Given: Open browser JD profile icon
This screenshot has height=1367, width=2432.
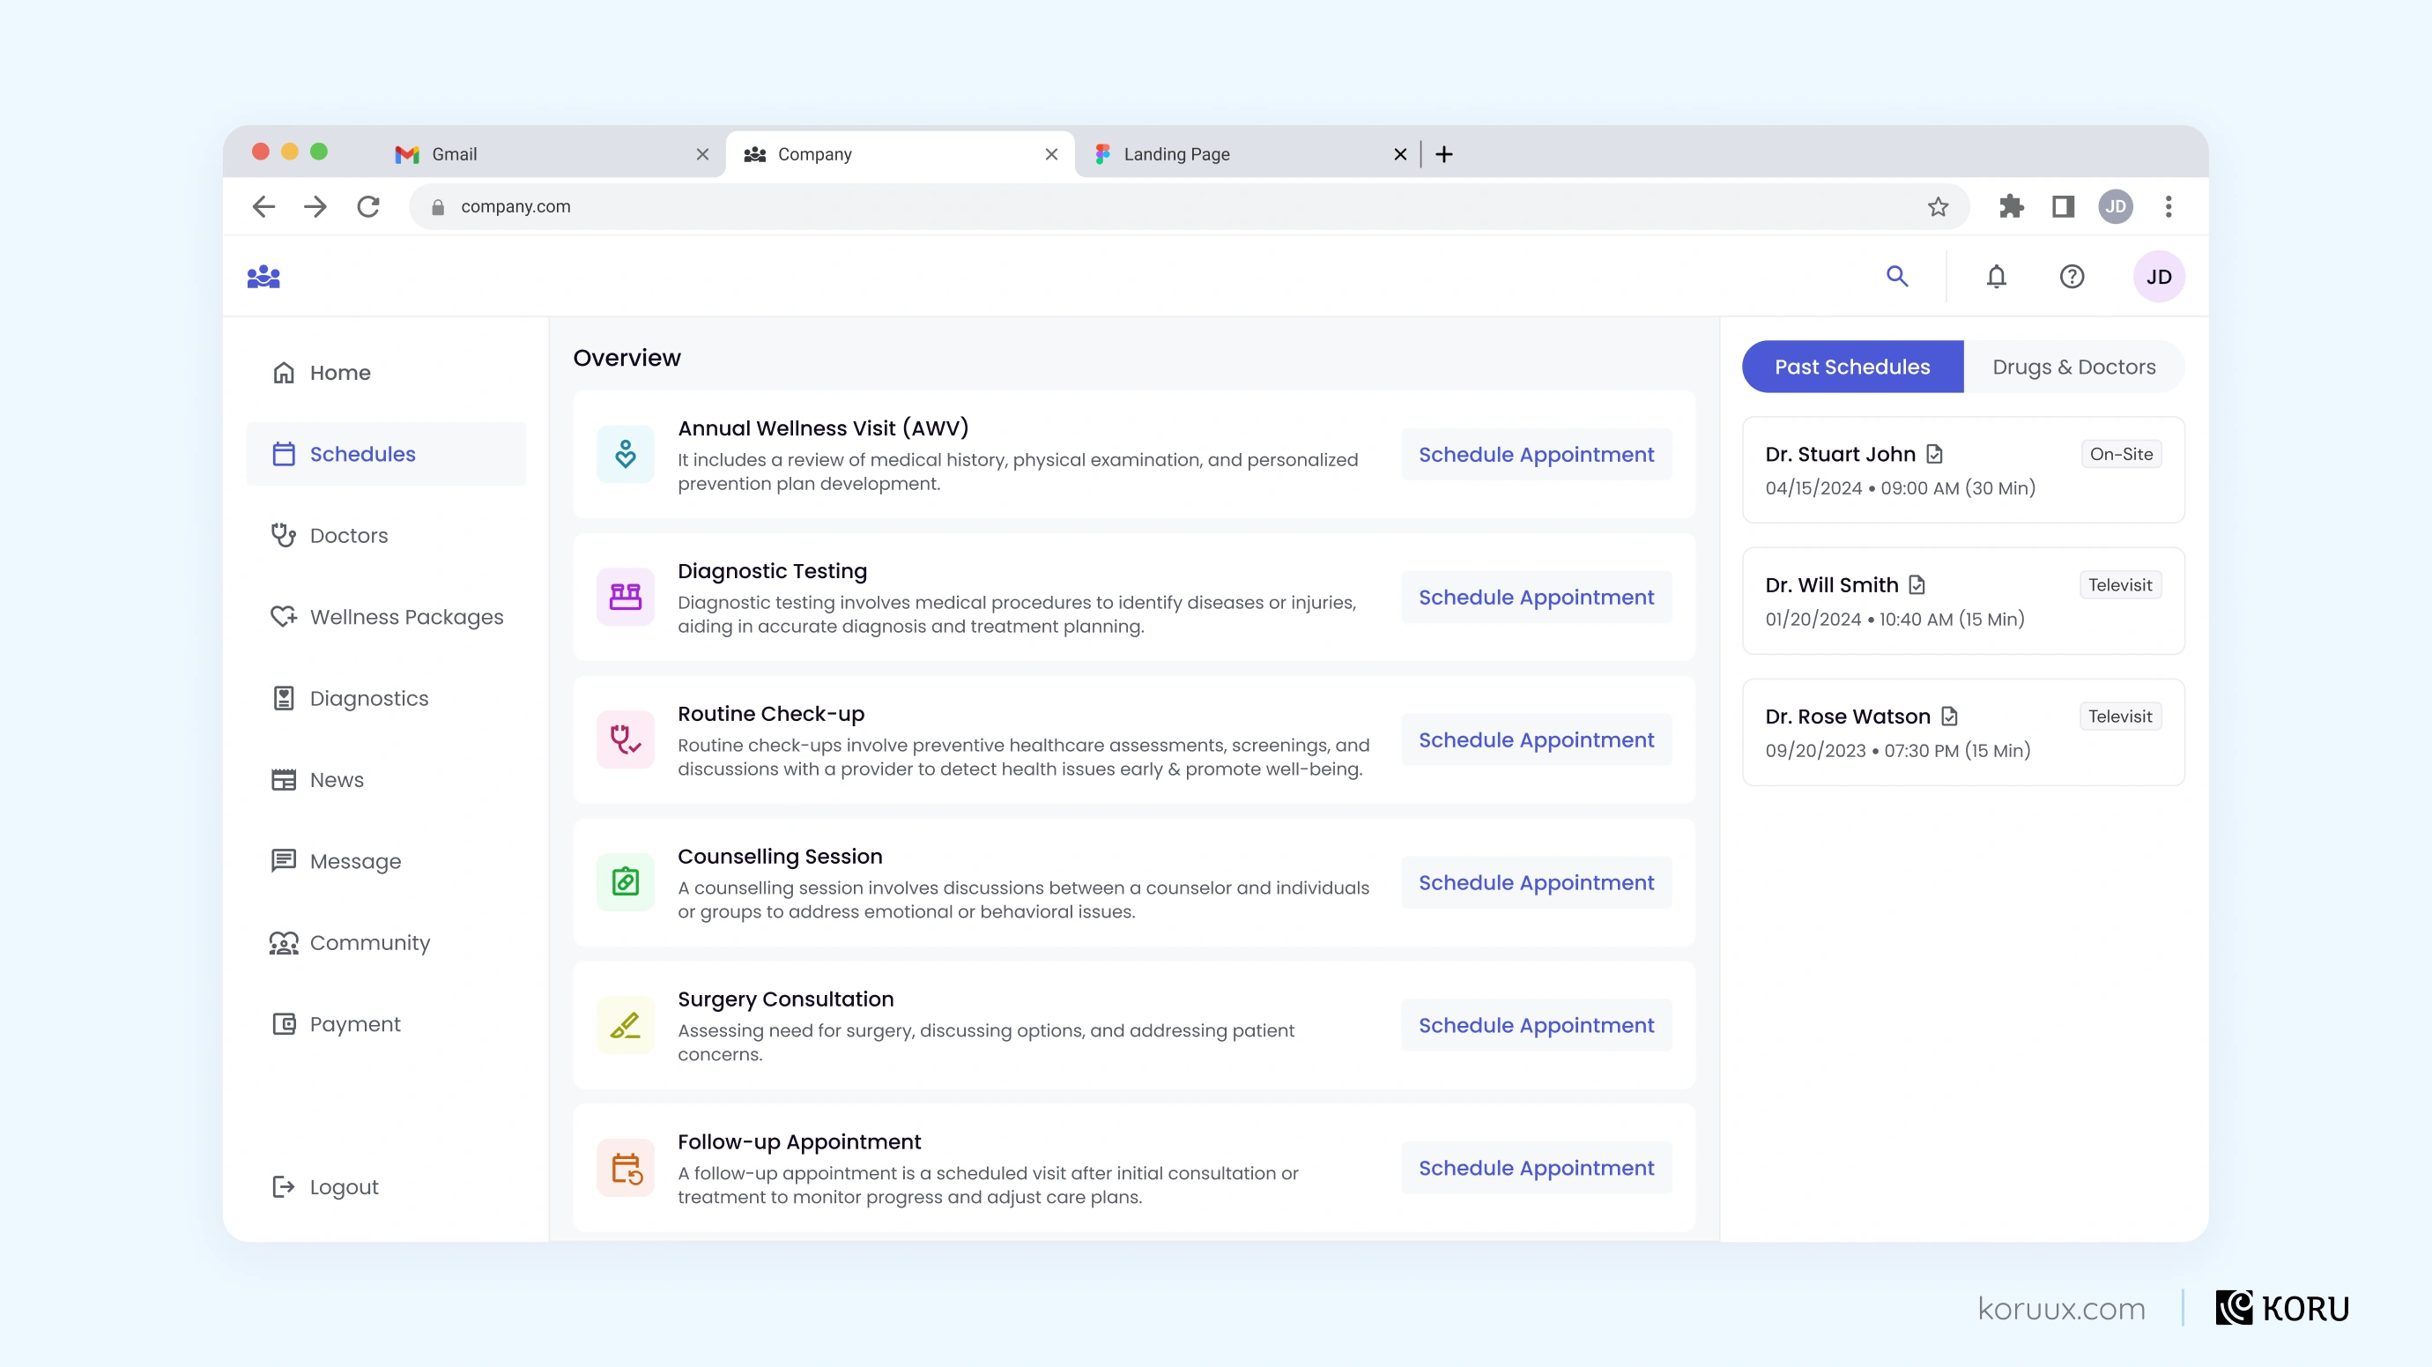Looking at the screenshot, I should pyautogui.click(x=2116, y=207).
